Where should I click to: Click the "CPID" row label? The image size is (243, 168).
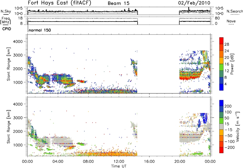(7, 29)
